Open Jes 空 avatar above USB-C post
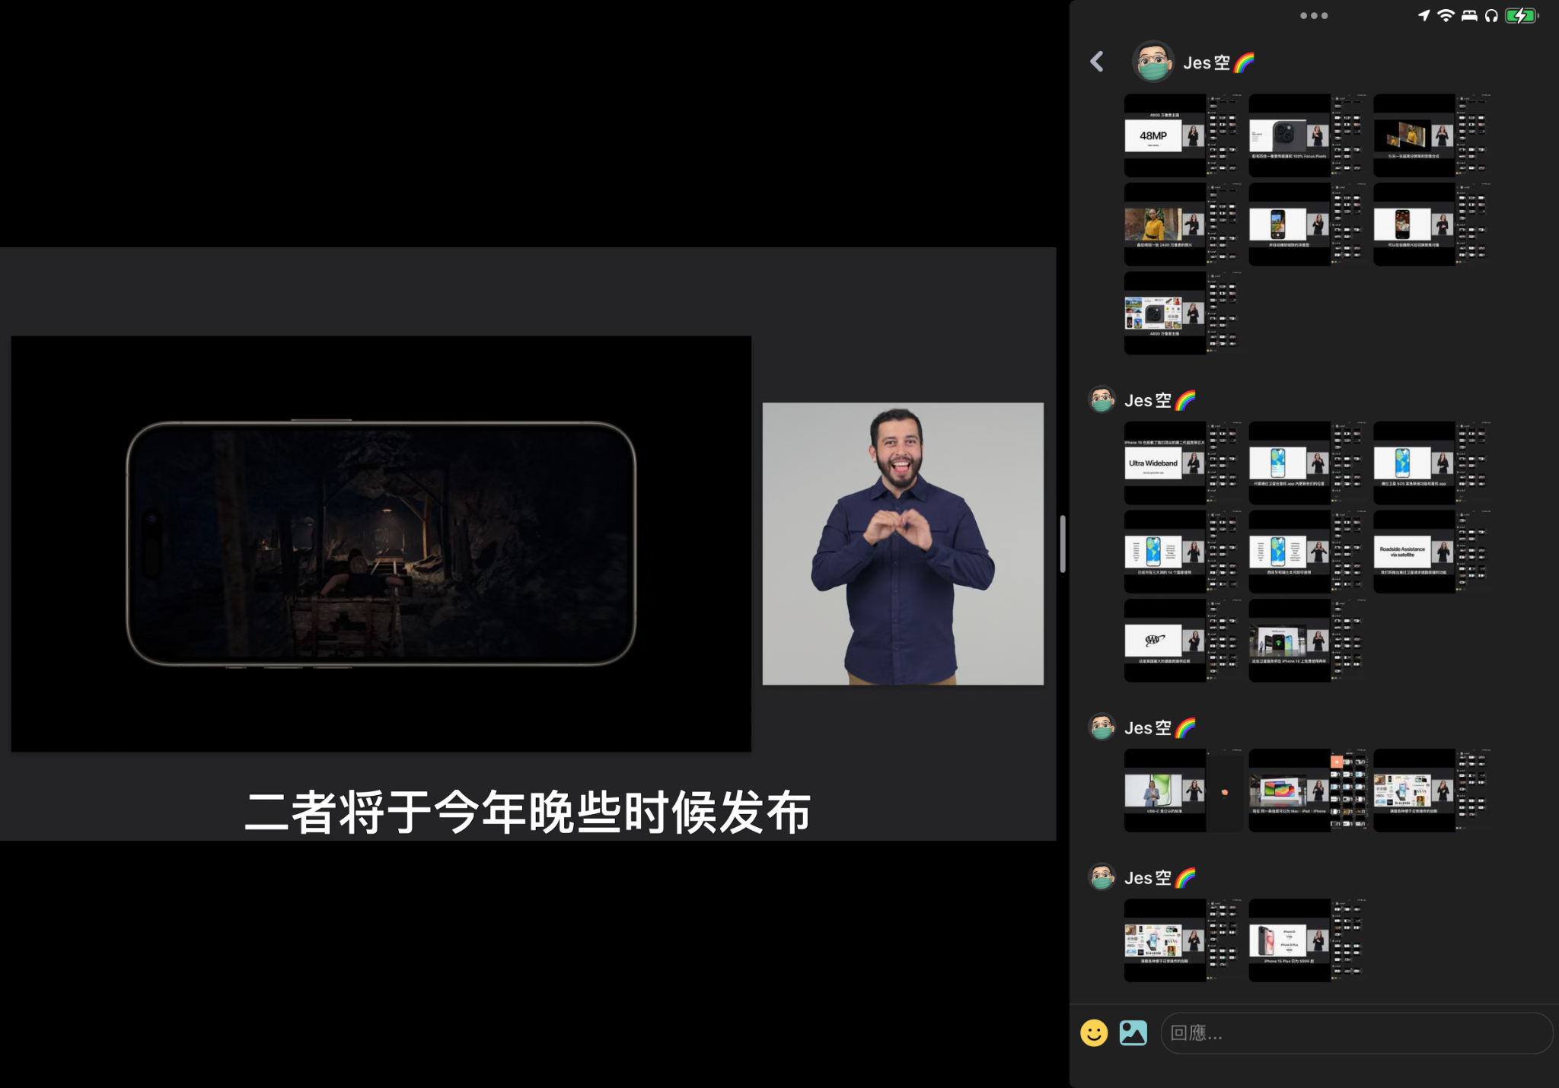Screen dimensions: 1559x1088 1102,727
